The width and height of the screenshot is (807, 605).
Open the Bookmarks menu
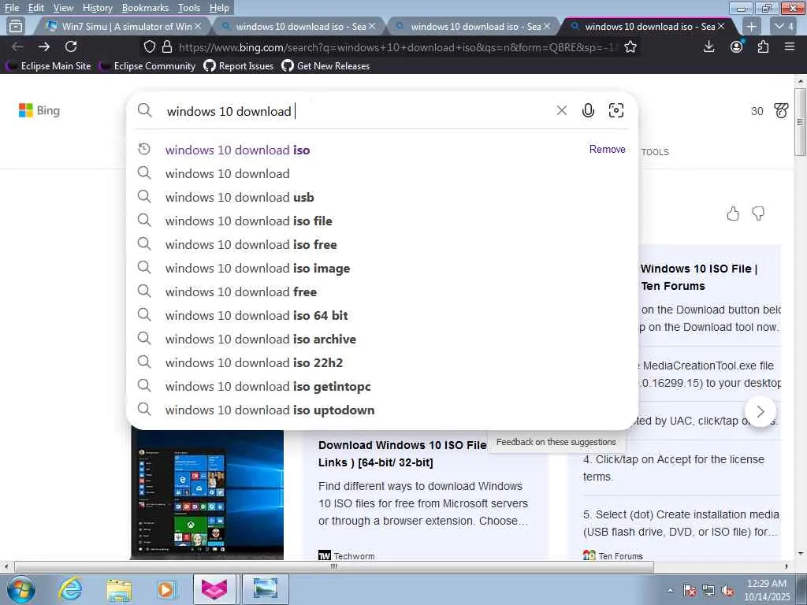click(145, 8)
